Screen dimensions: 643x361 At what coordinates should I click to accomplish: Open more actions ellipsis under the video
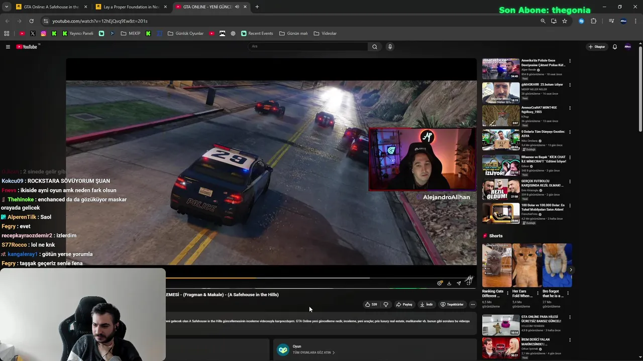tap(473, 304)
